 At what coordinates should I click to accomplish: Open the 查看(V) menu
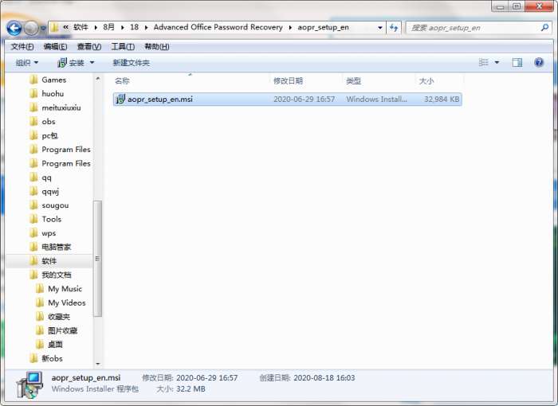click(x=89, y=47)
